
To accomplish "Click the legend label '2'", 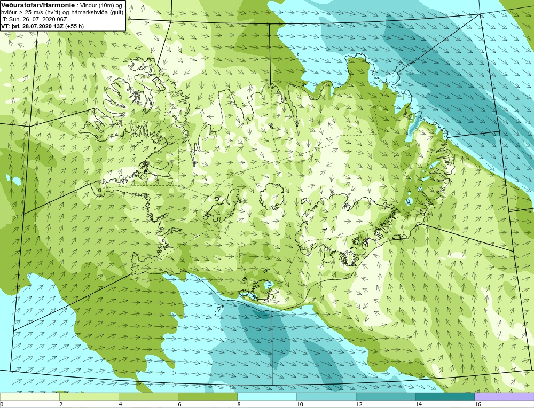I will 61,404.
